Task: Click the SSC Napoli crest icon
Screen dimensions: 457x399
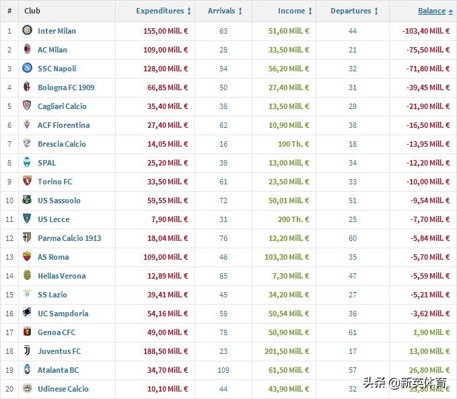Action: click(x=28, y=69)
